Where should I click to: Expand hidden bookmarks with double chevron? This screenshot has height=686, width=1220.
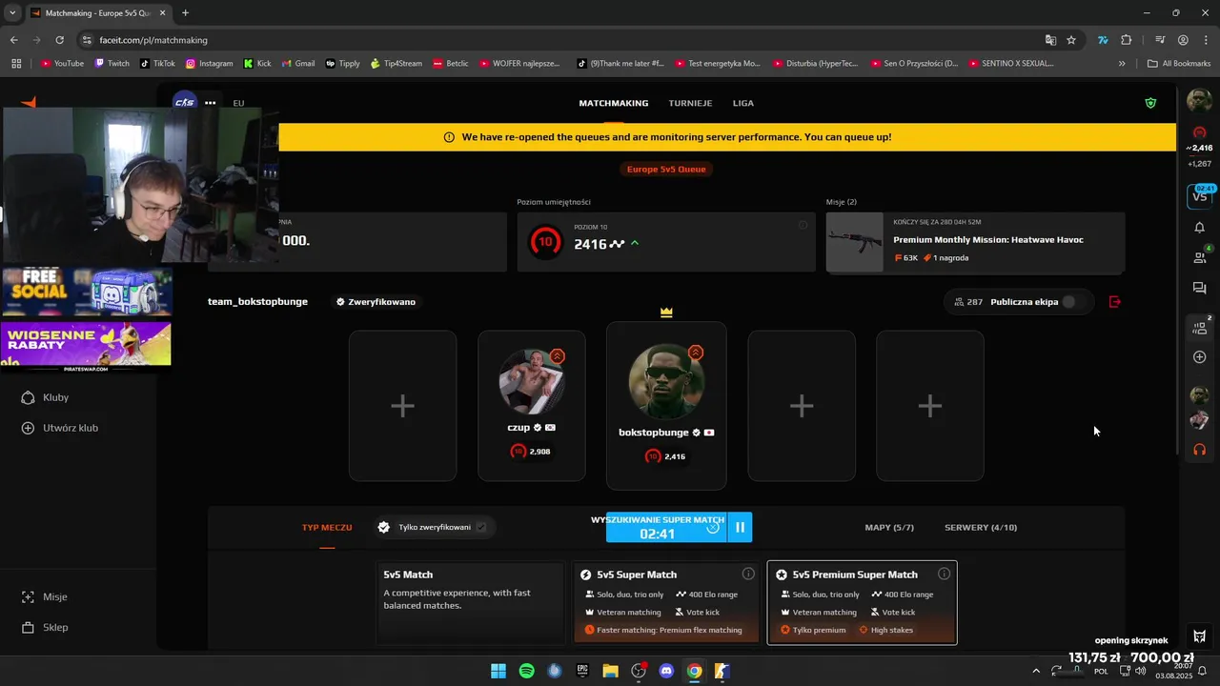click(1122, 64)
